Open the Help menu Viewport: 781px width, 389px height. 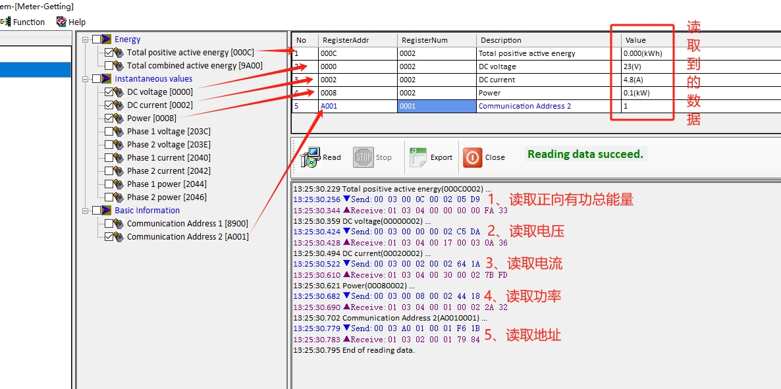[77, 22]
